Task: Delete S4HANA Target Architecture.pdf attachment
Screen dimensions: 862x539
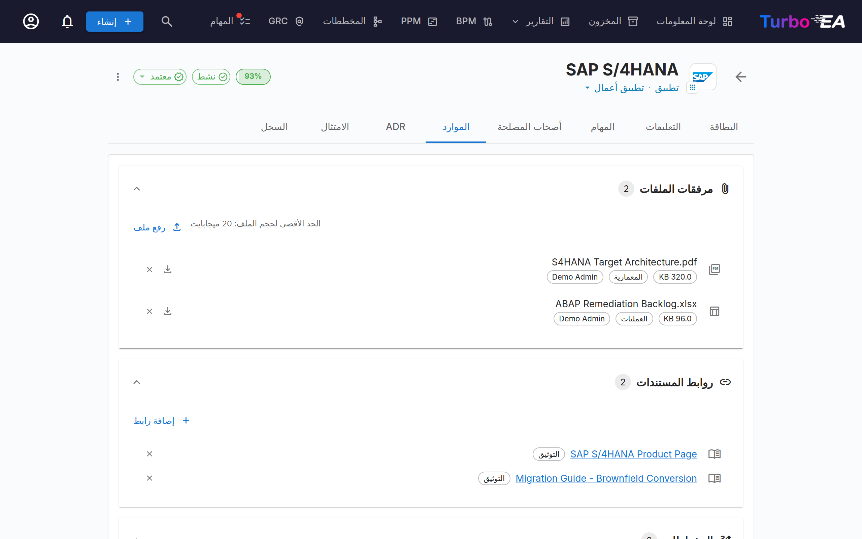Action: (150, 269)
